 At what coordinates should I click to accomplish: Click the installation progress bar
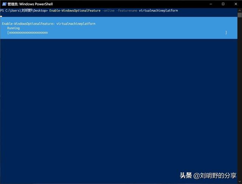(x=117, y=33)
